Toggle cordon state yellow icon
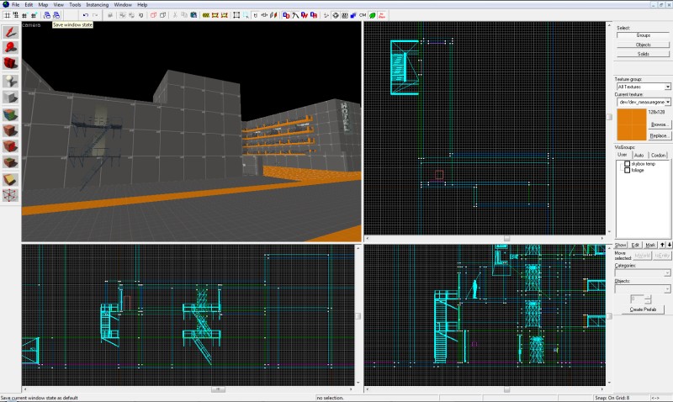The width and height of the screenshot is (673, 402). 206,15
